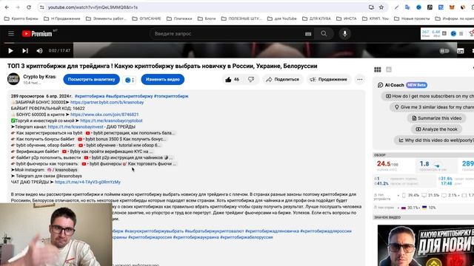Click Посмотреть аналитику button
Viewport: 474px width, 266px height.
(91, 80)
